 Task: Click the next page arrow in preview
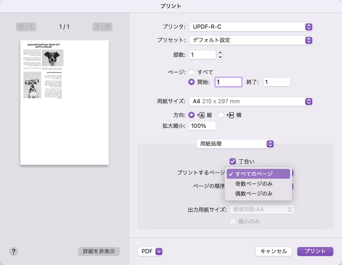[96, 27]
